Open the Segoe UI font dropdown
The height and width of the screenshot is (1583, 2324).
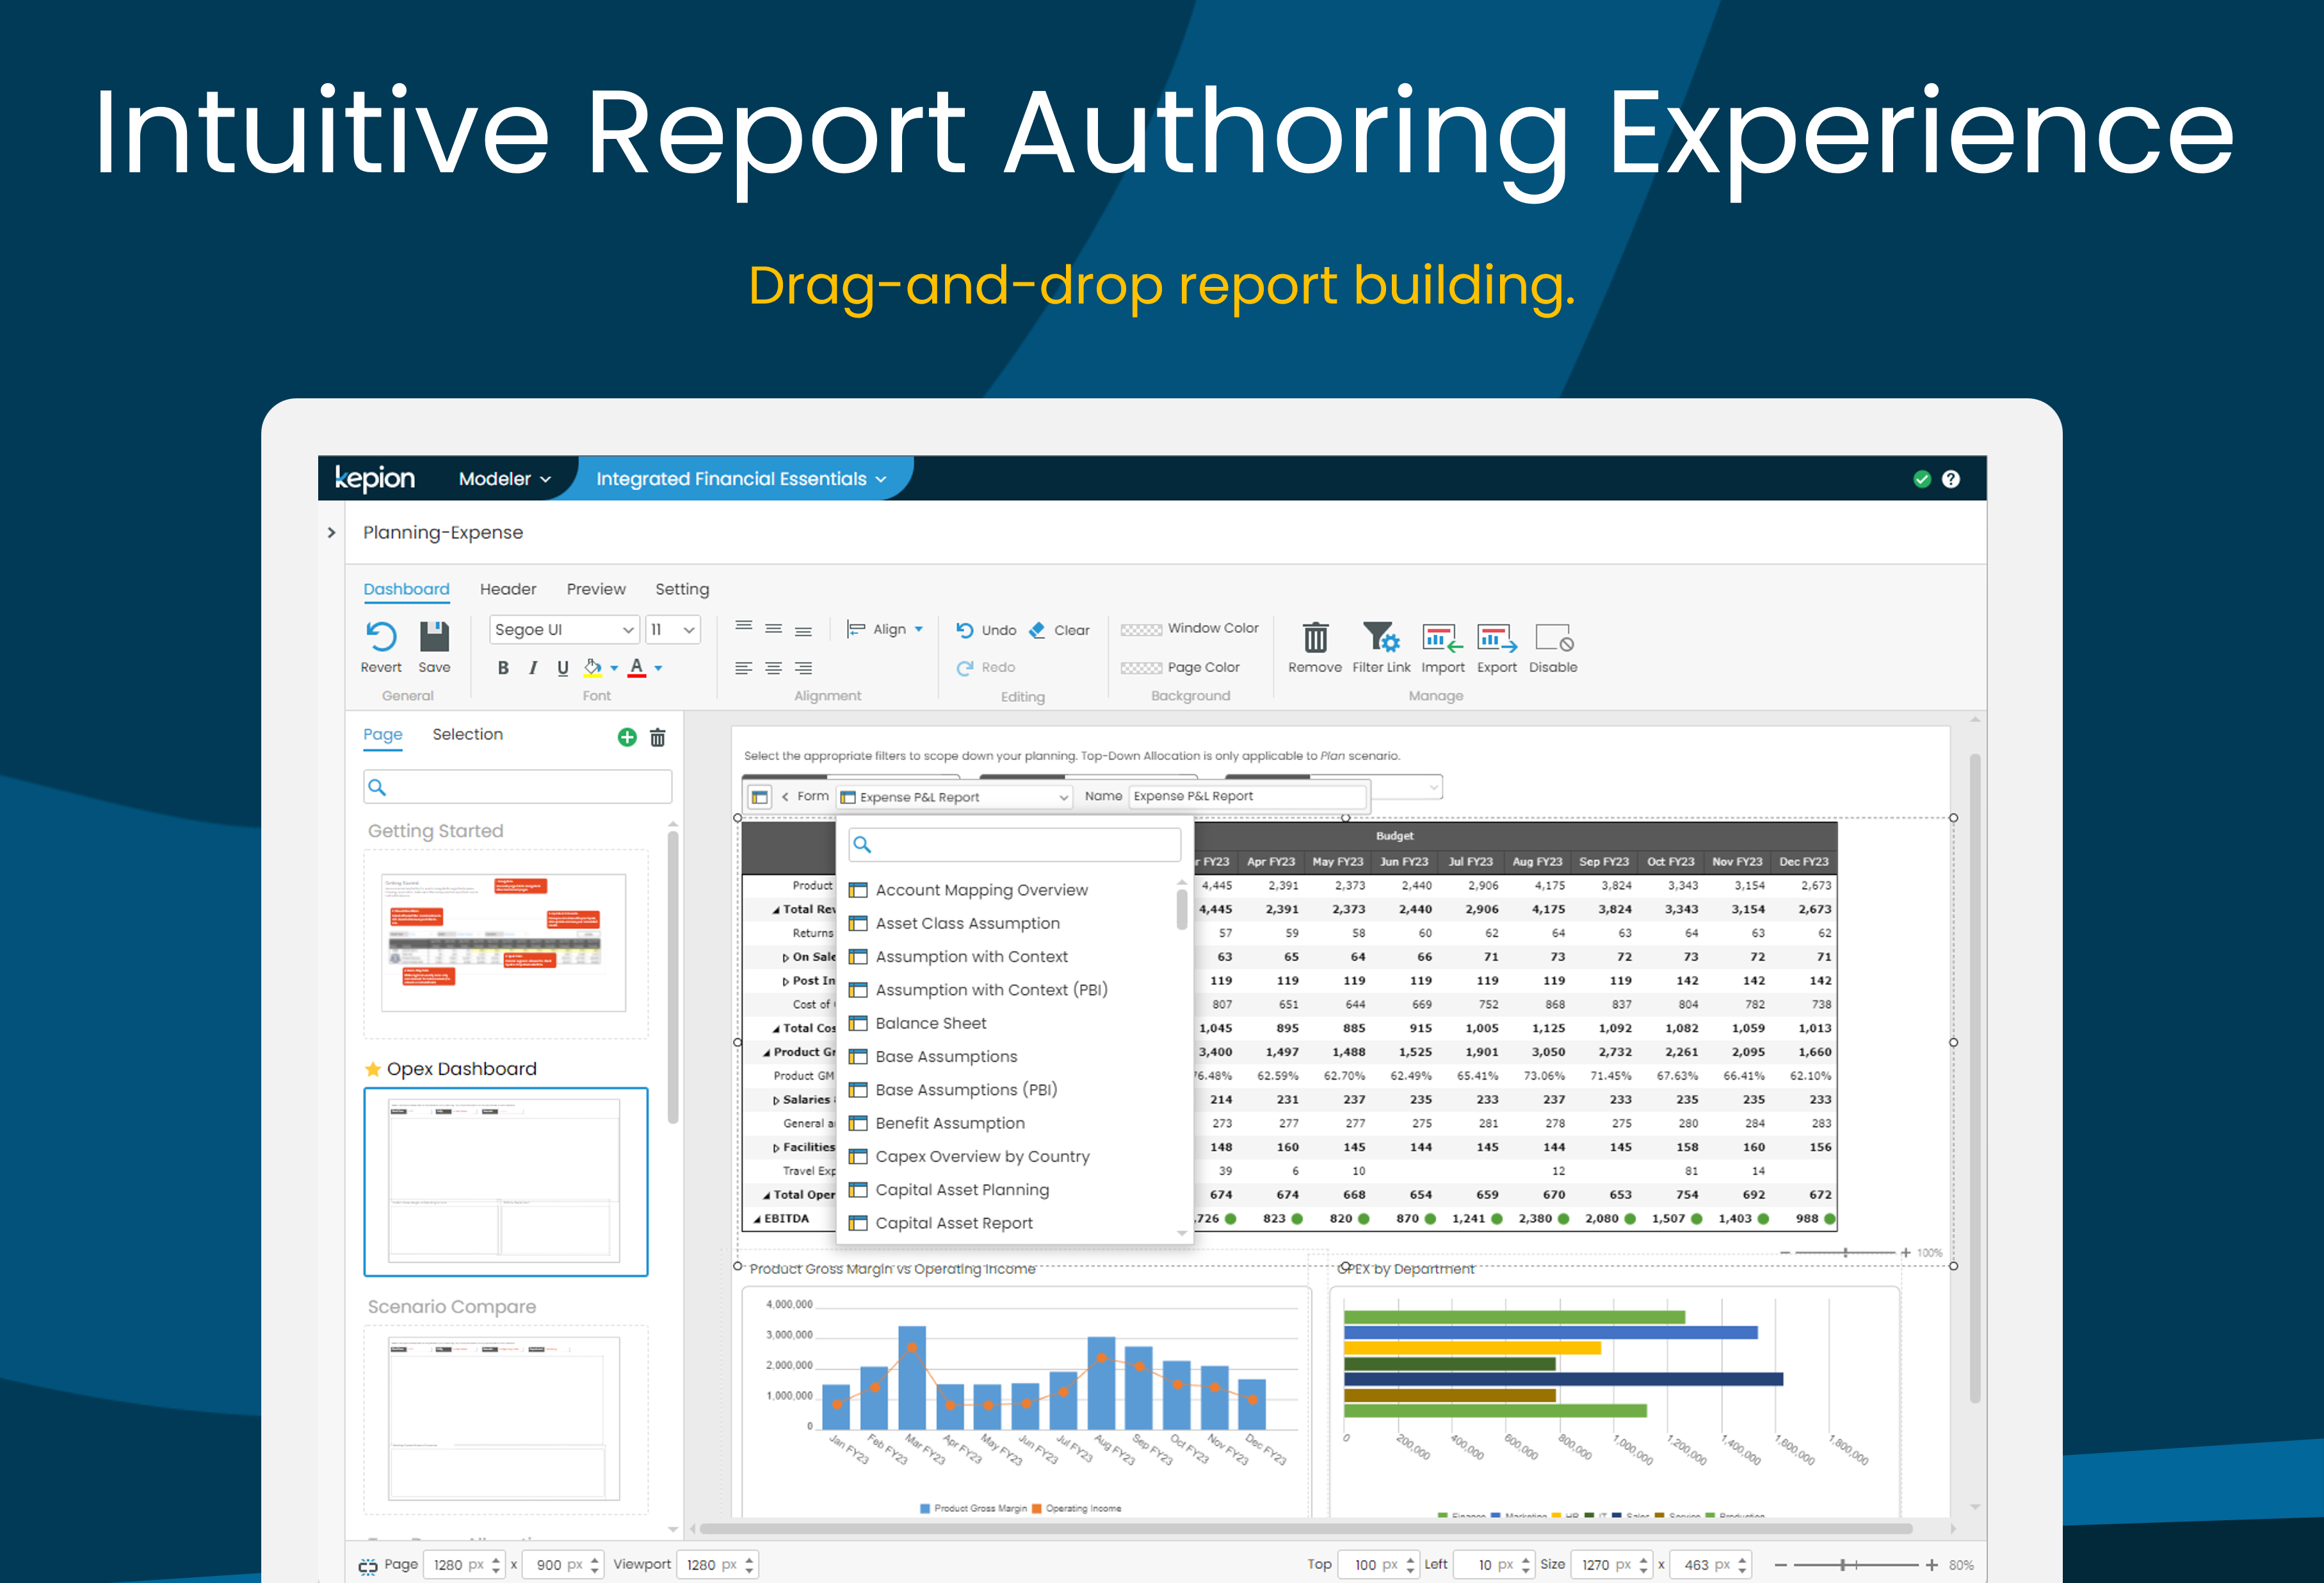point(564,629)
